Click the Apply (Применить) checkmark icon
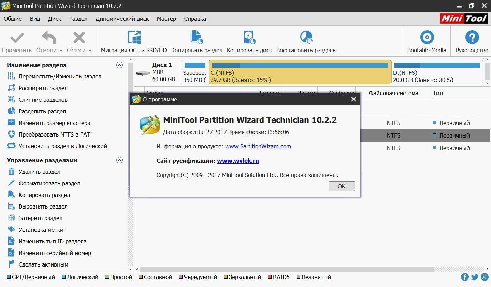The width and height of the screenshot is (491, 287). [x=17, y=38]
